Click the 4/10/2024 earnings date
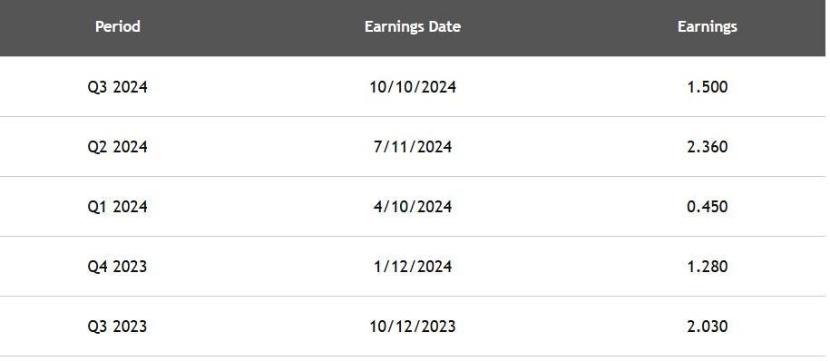The height and width of the screenshot is (361, 830). pos(413,207)
